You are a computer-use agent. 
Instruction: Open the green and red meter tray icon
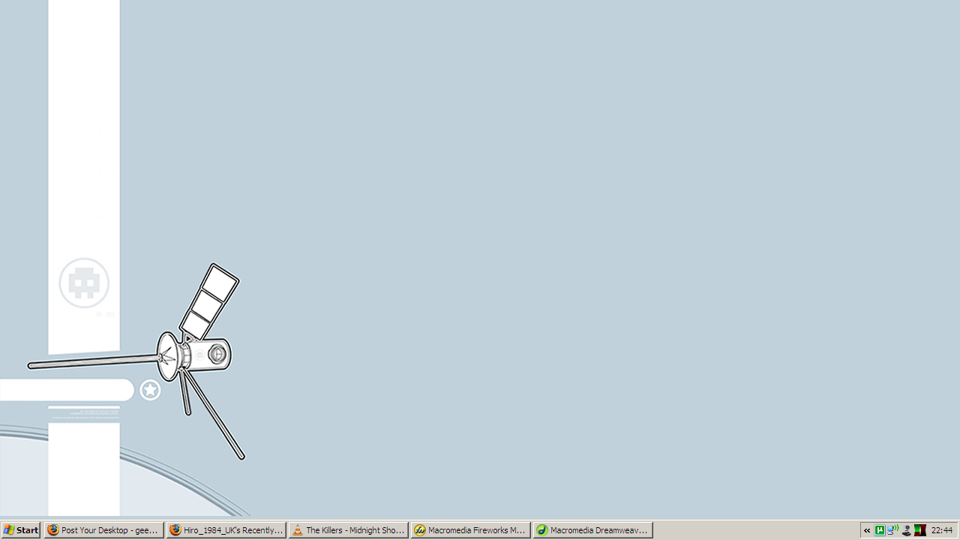coord(919,530)
